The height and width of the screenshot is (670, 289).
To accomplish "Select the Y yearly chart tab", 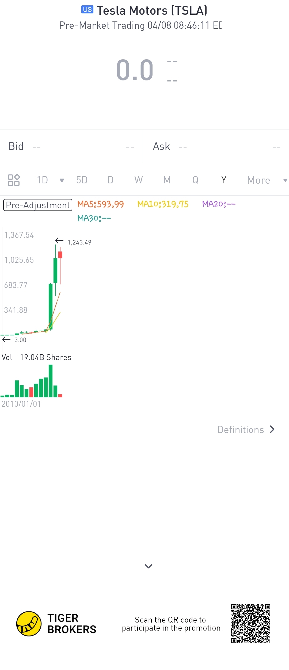I will [x=224, y=180].
